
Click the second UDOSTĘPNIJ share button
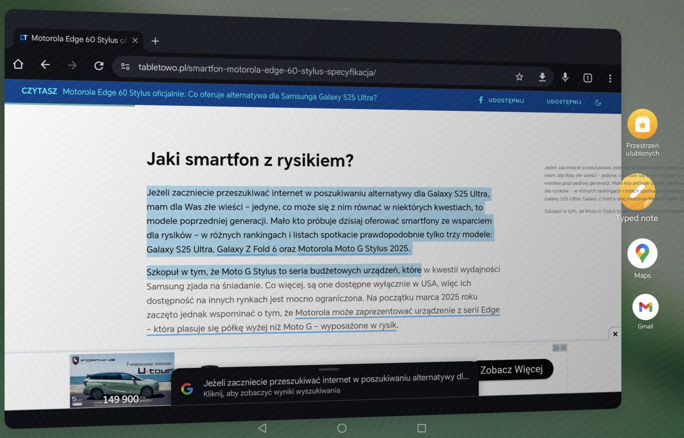pos(564,102)
